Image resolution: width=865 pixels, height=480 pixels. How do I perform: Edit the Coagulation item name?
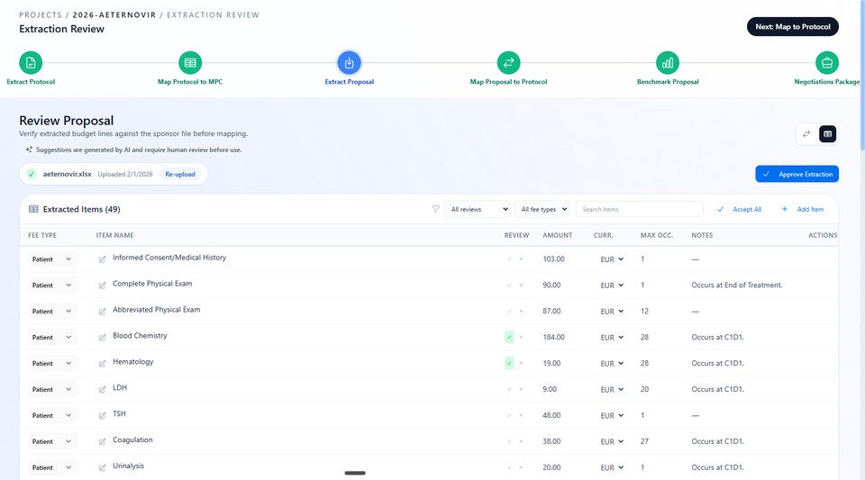pyautogui.click(x=102, y=441)
